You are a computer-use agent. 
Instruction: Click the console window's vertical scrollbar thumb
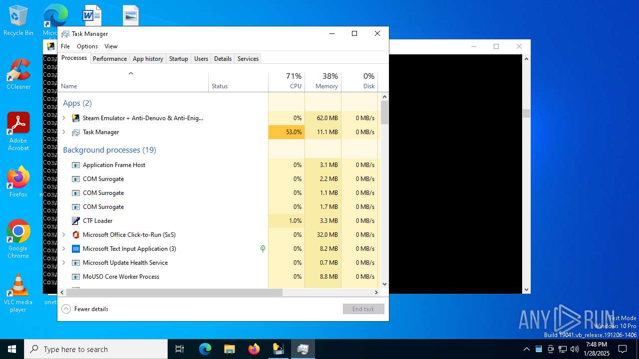[x=526, y=113]
